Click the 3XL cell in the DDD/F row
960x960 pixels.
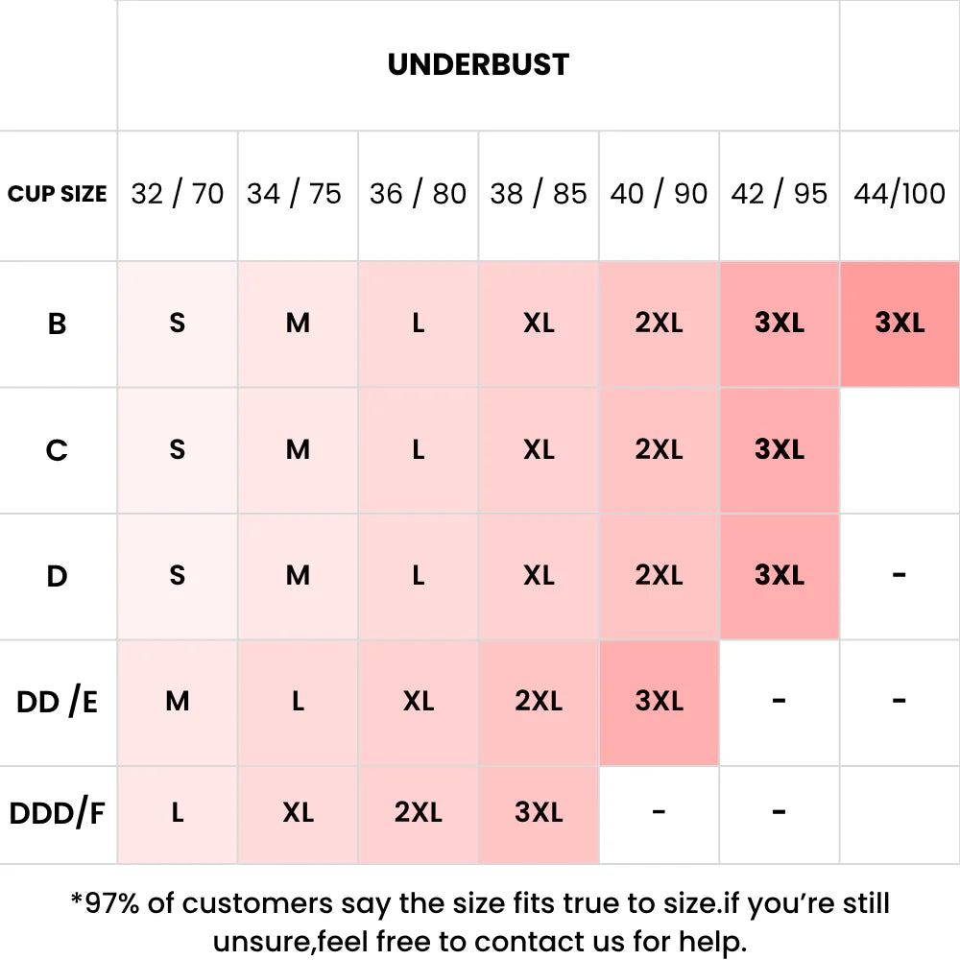[539, 814]
